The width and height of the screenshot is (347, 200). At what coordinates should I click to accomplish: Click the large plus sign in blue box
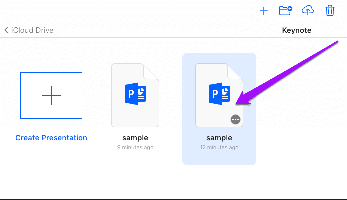51,96
